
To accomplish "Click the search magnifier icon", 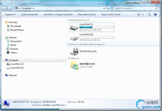I will coord(156,8).
